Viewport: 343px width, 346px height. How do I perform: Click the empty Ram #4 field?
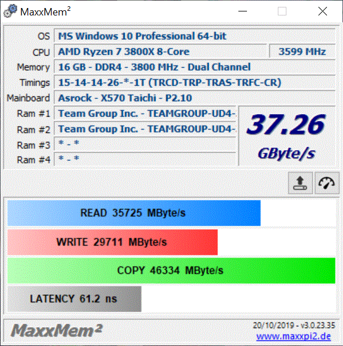(x=145, y=159)
